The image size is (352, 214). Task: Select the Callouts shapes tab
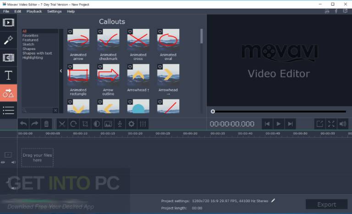8,93
